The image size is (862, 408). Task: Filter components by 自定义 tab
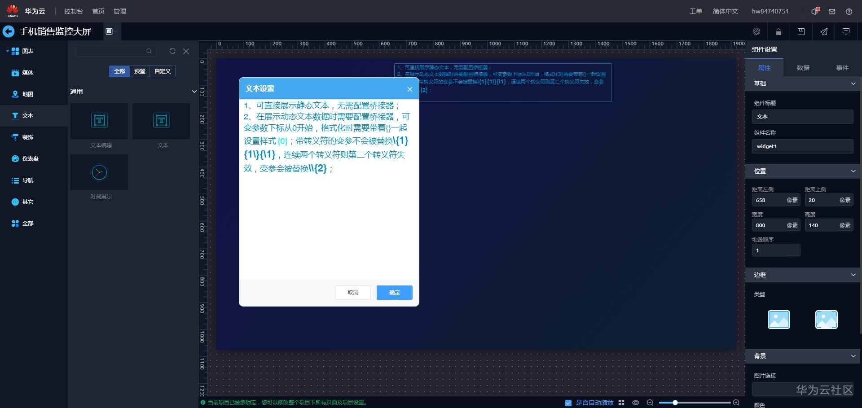(x=163, y=71)
